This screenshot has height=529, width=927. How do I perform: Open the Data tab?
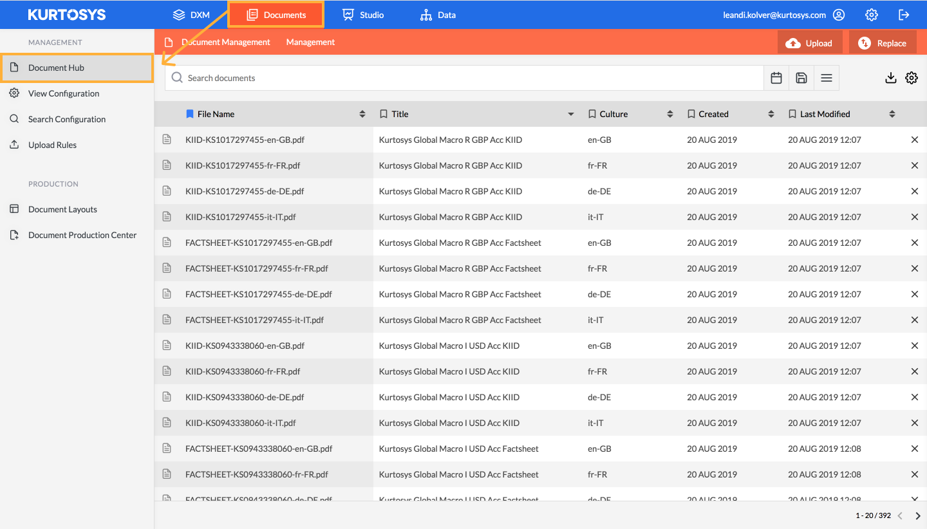click(438, 15)
